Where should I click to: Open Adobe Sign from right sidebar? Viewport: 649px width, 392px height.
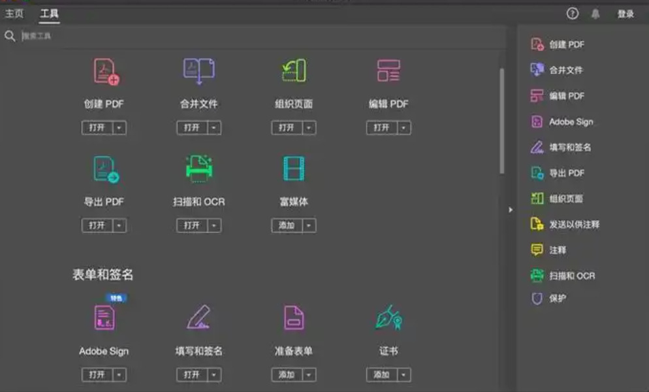pyautogui.click(x=562, y=122)
